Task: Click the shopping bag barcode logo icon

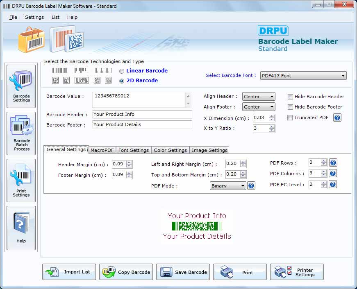Action: tap(32, 40)
